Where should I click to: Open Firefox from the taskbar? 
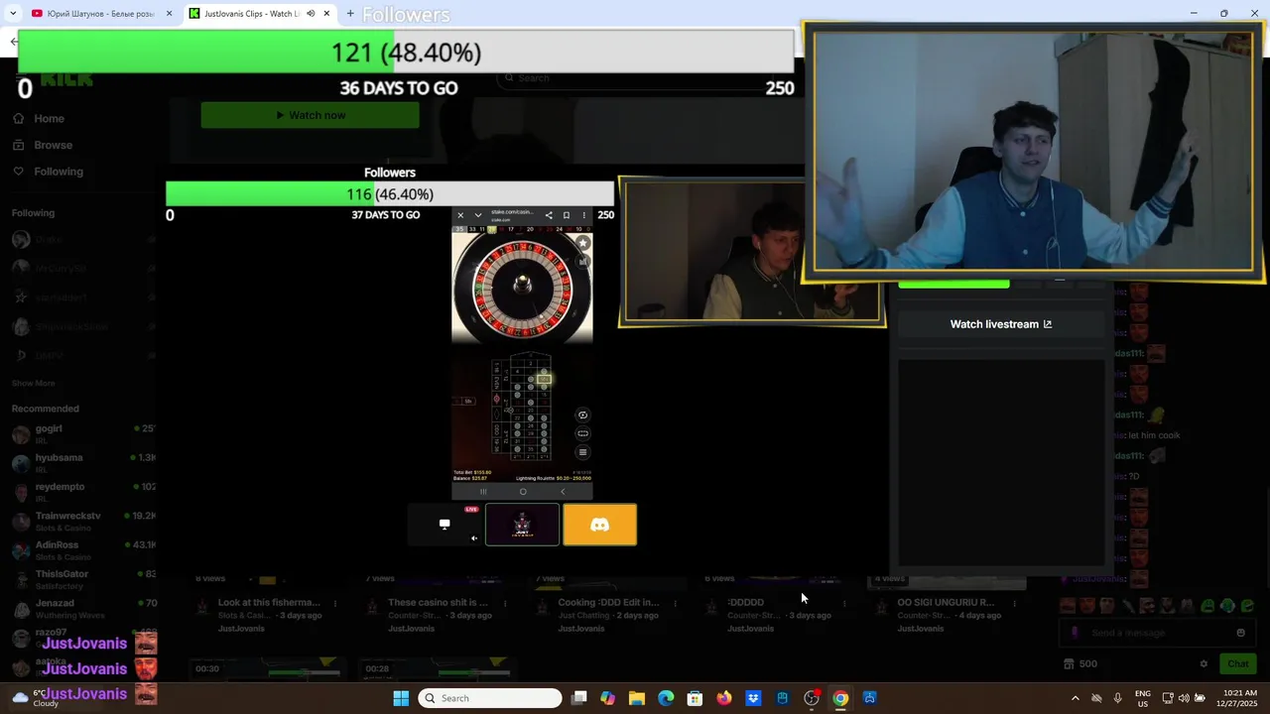(724, 698)
